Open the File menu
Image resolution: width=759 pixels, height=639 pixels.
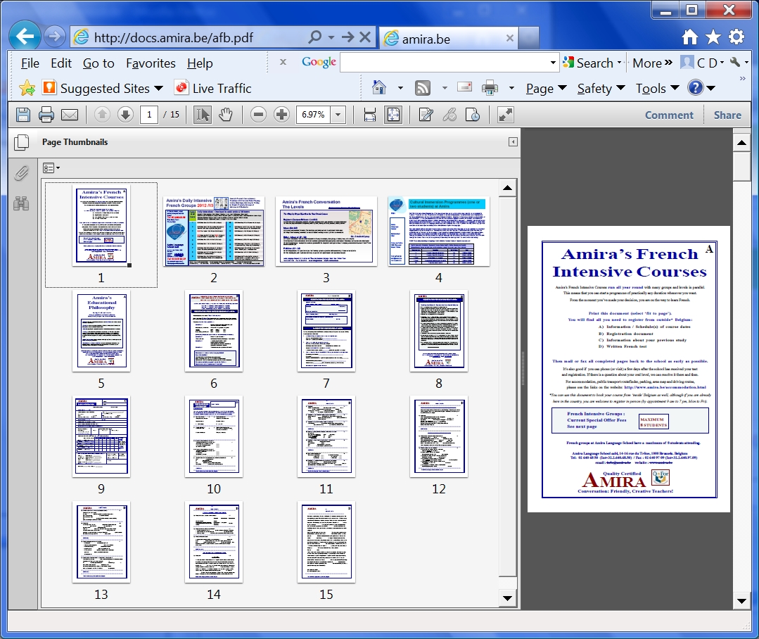click(x=30, y=63)
